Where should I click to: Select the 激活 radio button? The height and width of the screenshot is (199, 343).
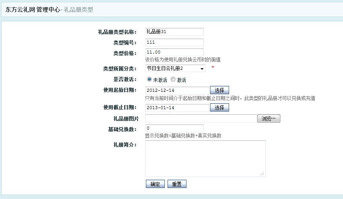173,80
